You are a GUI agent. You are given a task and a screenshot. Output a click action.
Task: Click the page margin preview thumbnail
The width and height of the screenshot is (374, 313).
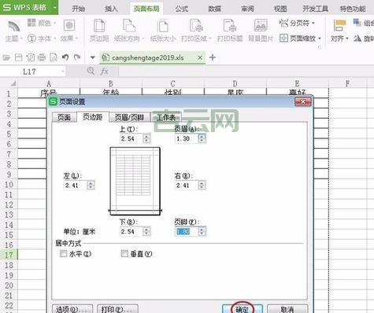coord(135,181)
